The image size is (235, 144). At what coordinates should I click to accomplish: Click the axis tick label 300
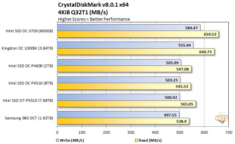[x=131, y=132]
